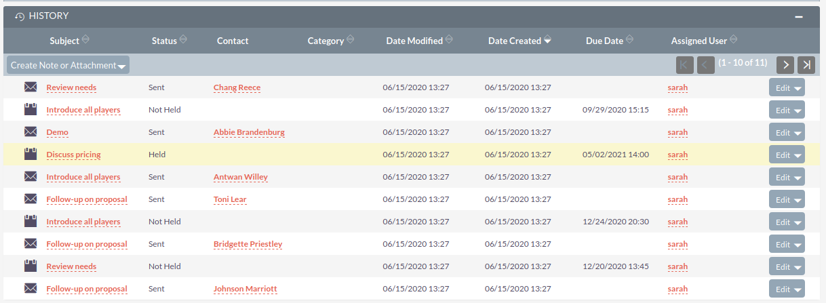
Task: Open the Create Note or Attachment dropdown
Action: click(68, 65)
